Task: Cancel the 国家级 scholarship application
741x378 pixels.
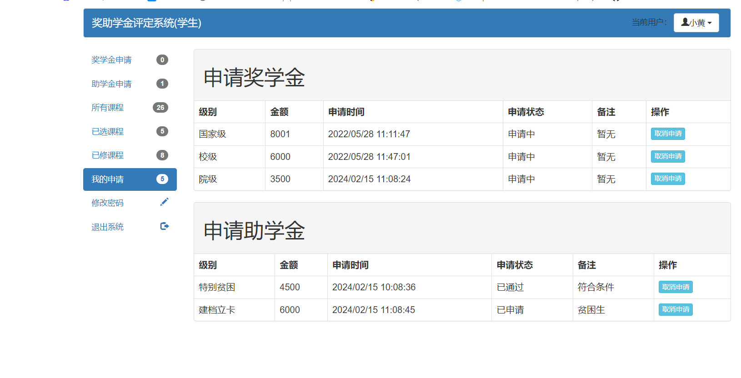Action: [668, 134]
